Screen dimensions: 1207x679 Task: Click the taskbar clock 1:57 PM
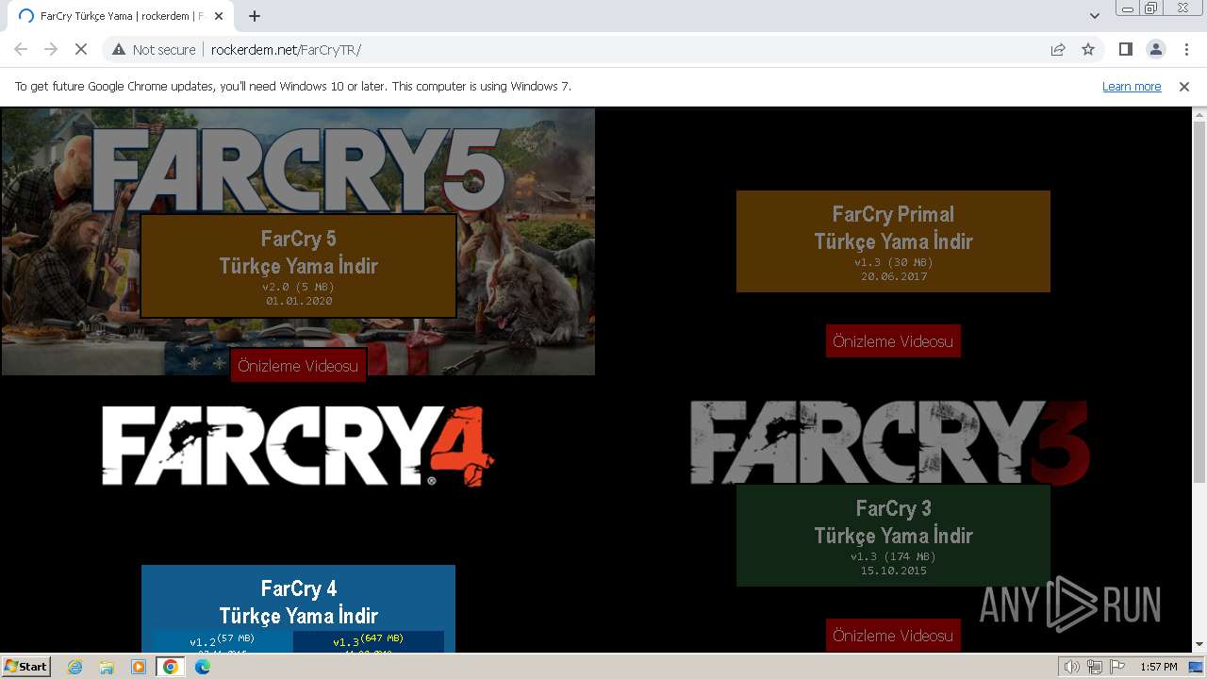coord(1159,667)
